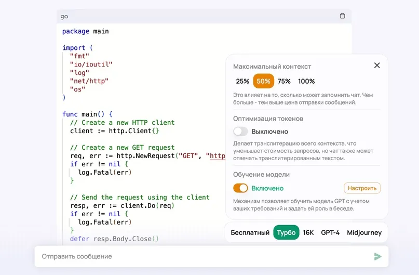
Task: Click the "os" import line
Action: point(77,89)
